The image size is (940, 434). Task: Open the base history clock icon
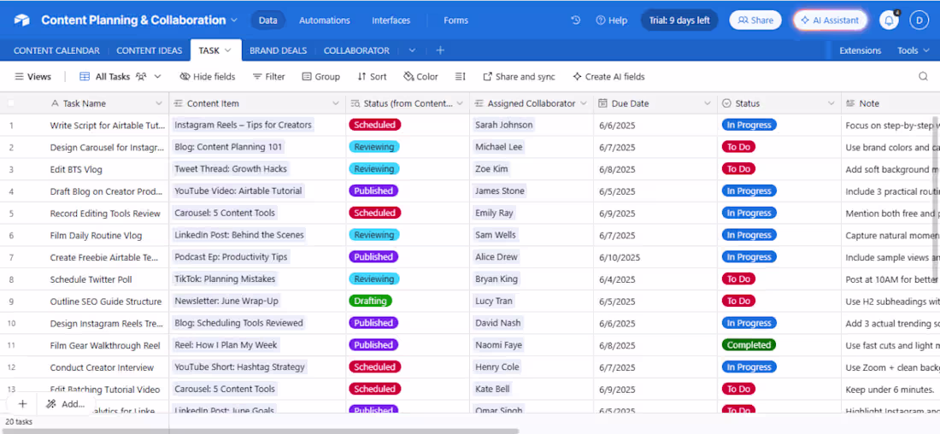pyautogui.click(x=575, y=20)
